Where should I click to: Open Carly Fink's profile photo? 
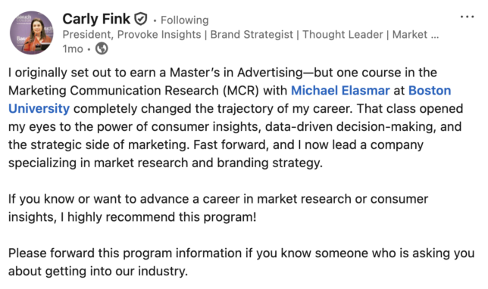point(31,33)
